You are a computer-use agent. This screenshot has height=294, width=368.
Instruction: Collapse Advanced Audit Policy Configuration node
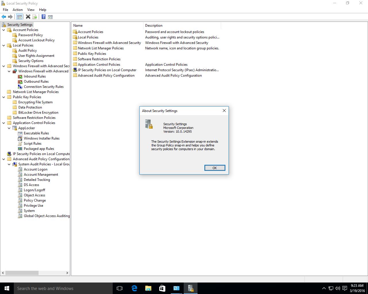point(4,159)
